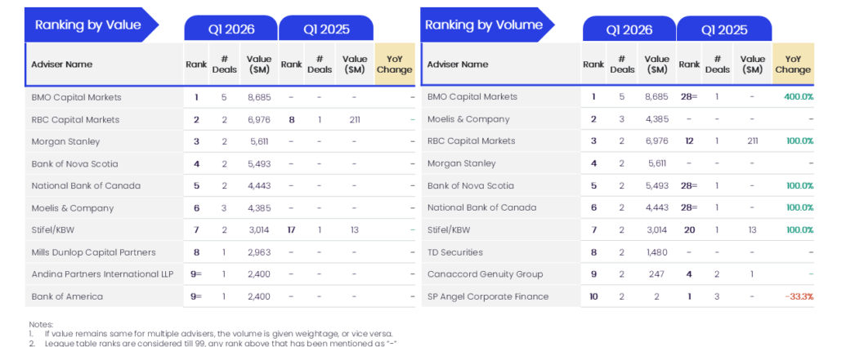Select Q1 2025 header in the Volume table
The image size is (846, 347).
point(724,30)
